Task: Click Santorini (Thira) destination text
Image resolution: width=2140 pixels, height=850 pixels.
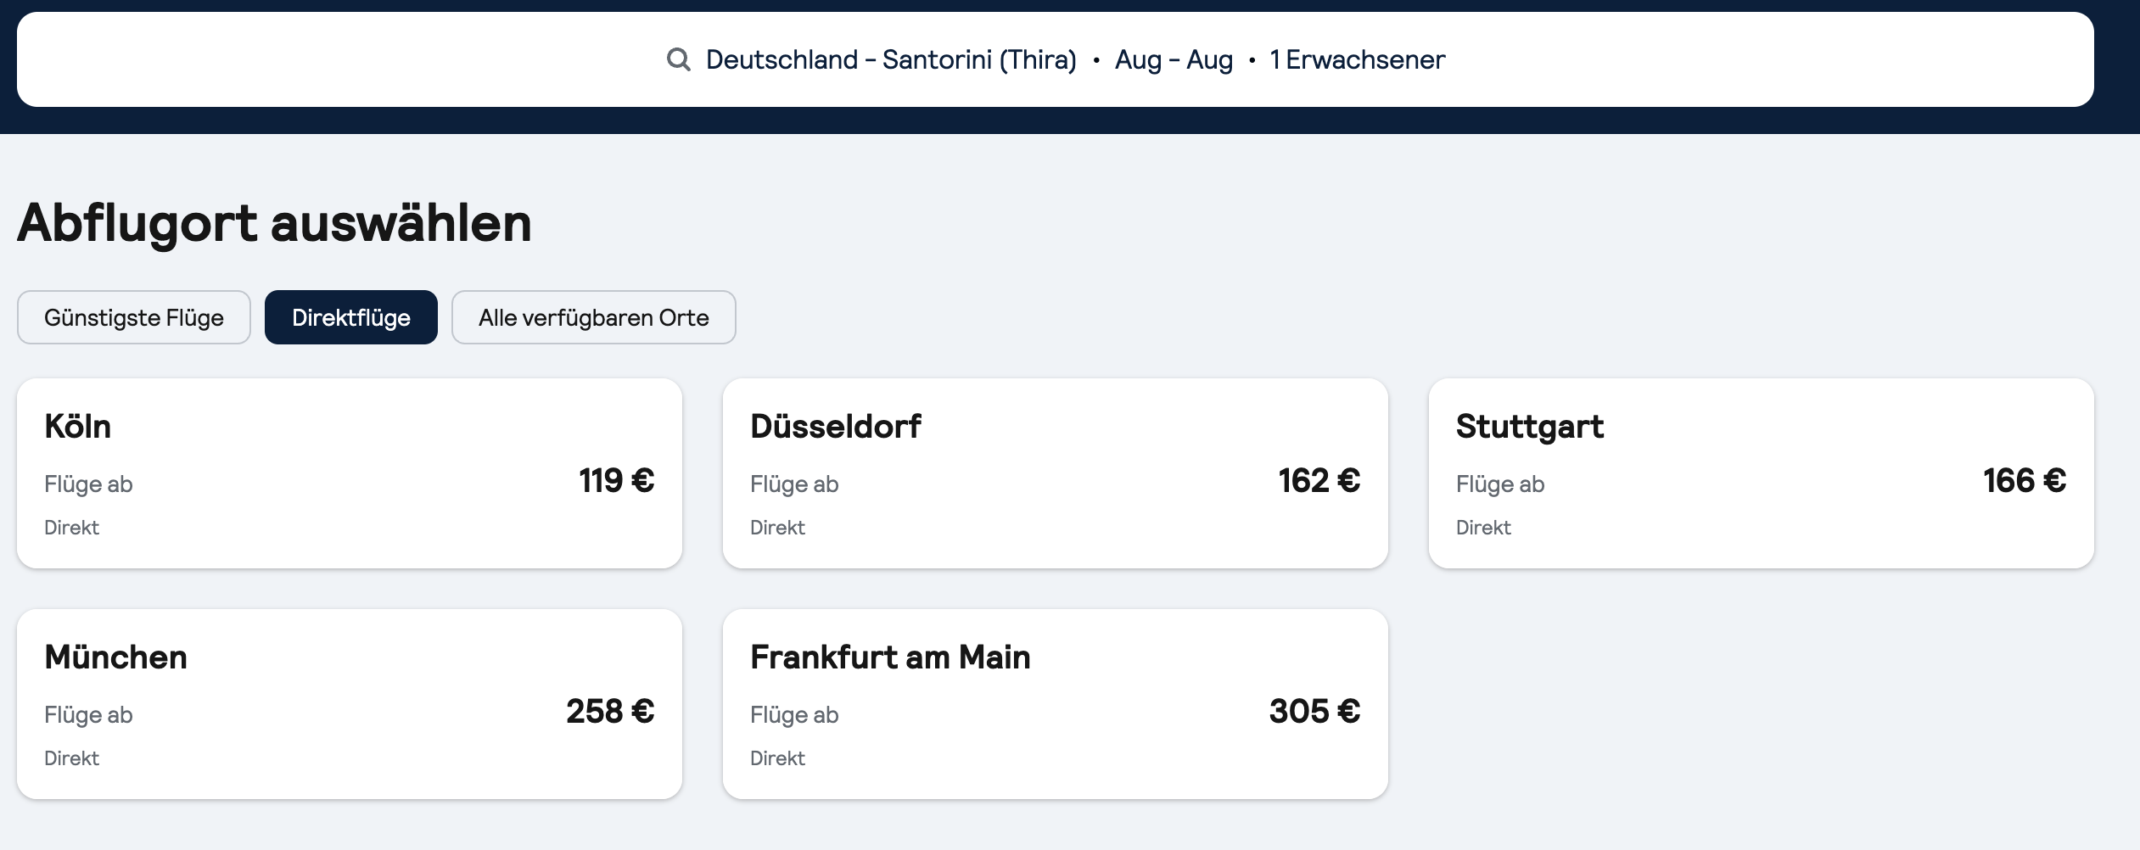Action: (979, 59)
